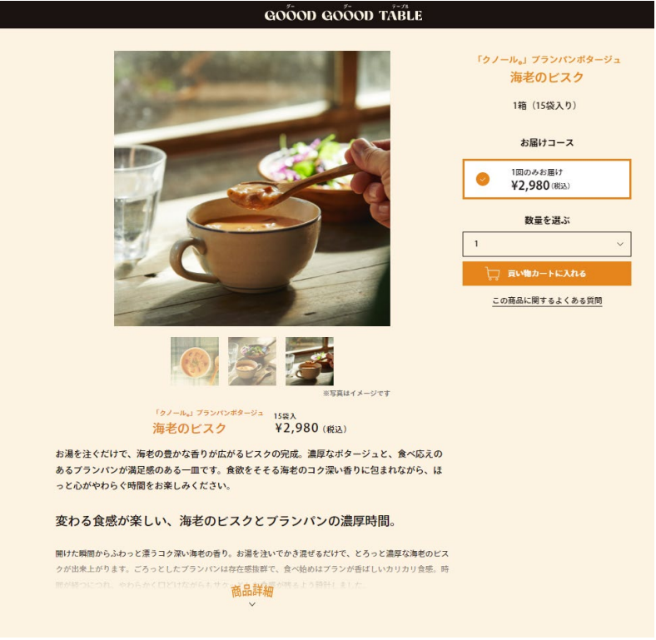Click the orange 海老のビスク title in the right panel

coord(547,77)
